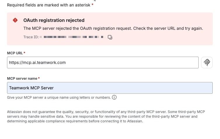Click the 'Required fields are marked' note

[x=49, y=5]
